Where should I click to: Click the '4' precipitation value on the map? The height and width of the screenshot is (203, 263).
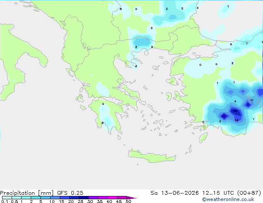coord(235,101)
